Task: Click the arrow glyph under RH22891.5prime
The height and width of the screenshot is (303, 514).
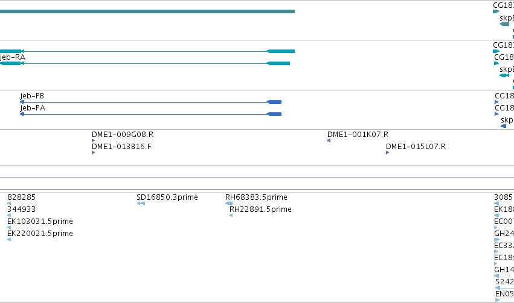Action: (x=231, y=215)
